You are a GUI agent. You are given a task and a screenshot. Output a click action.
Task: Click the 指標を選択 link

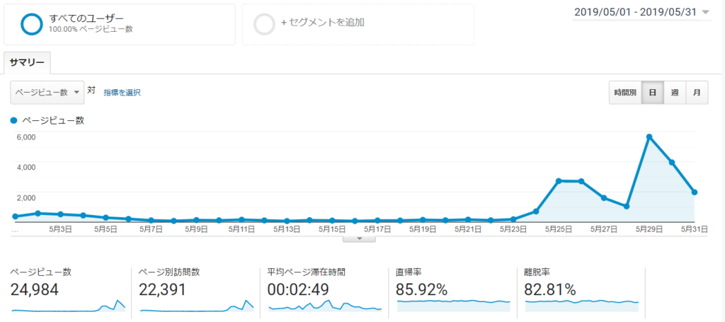click(x=122, y=93)
